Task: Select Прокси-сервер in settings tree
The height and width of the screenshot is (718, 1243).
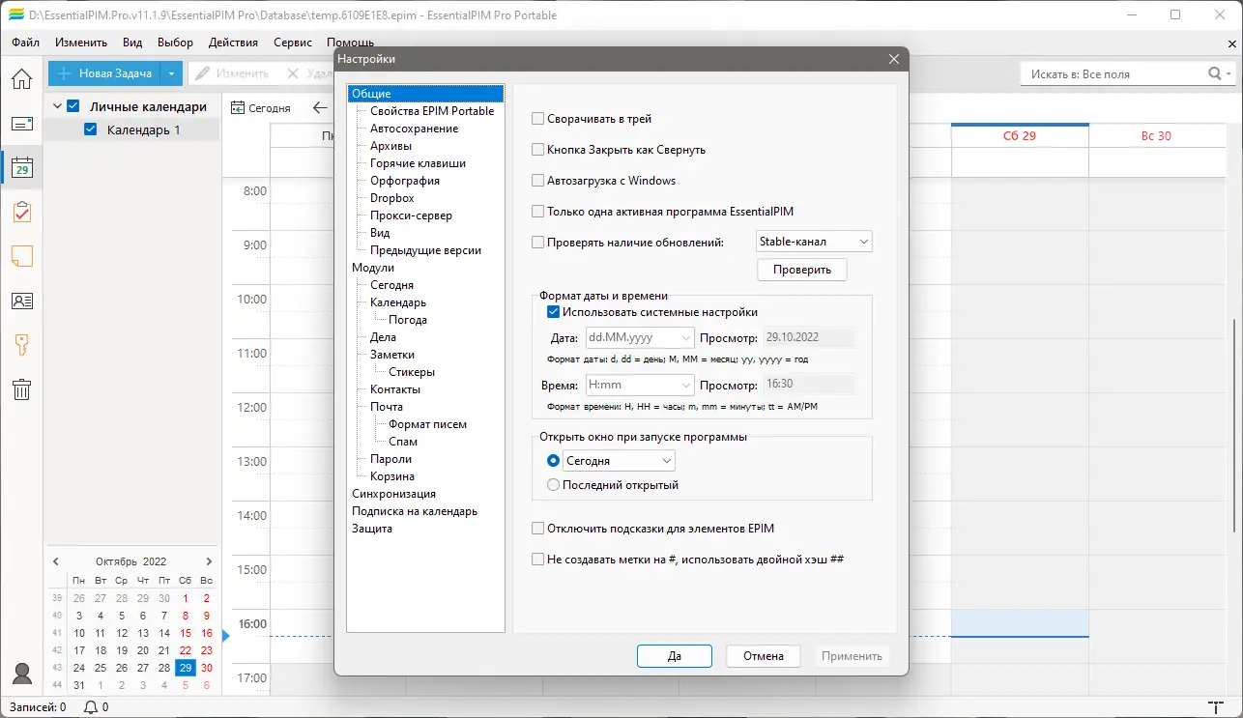Action: (x=411, y=215)
